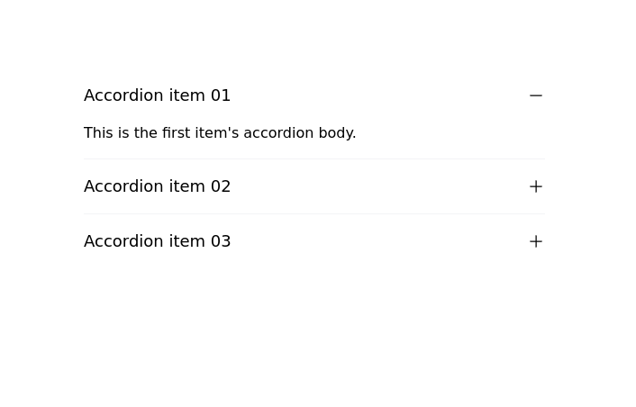Expand the third accordion via its plus icon
Screen dimensions: 636x407
(535, 241)
